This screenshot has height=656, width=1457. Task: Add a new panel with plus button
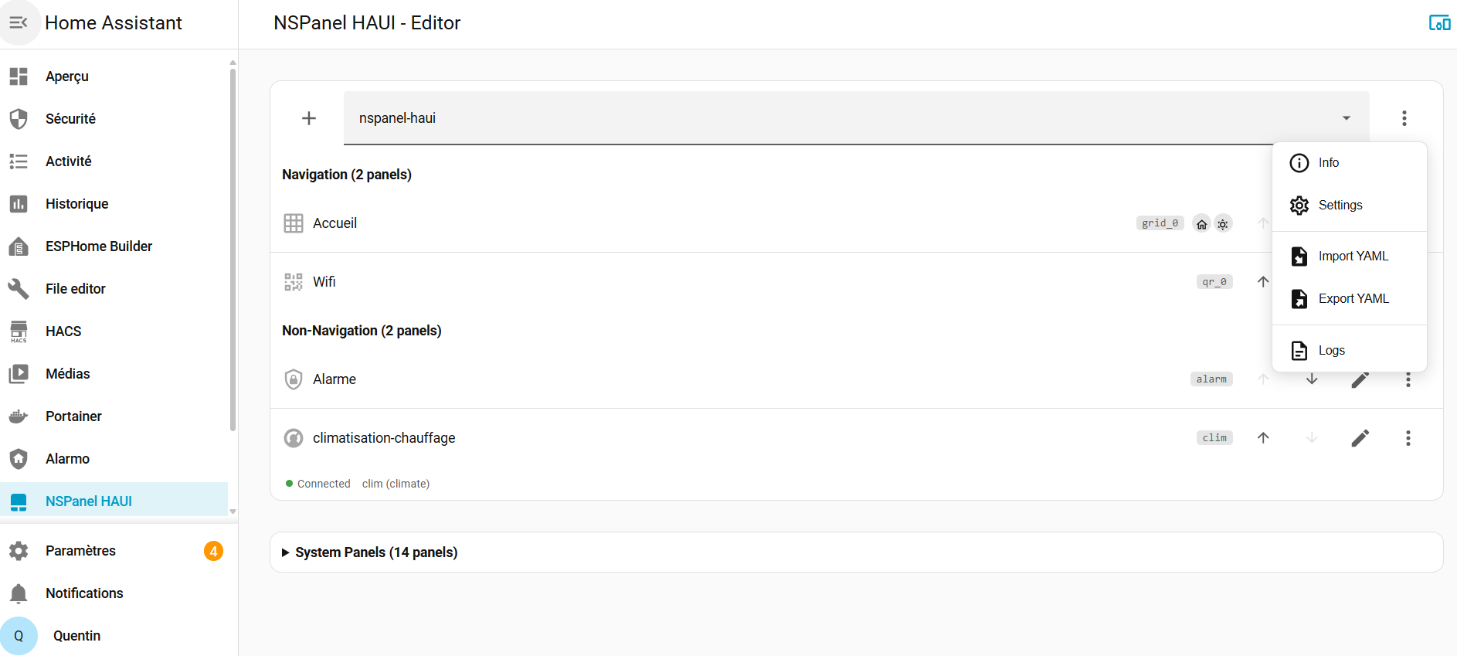pyautogui.click(x=309, y=118)
